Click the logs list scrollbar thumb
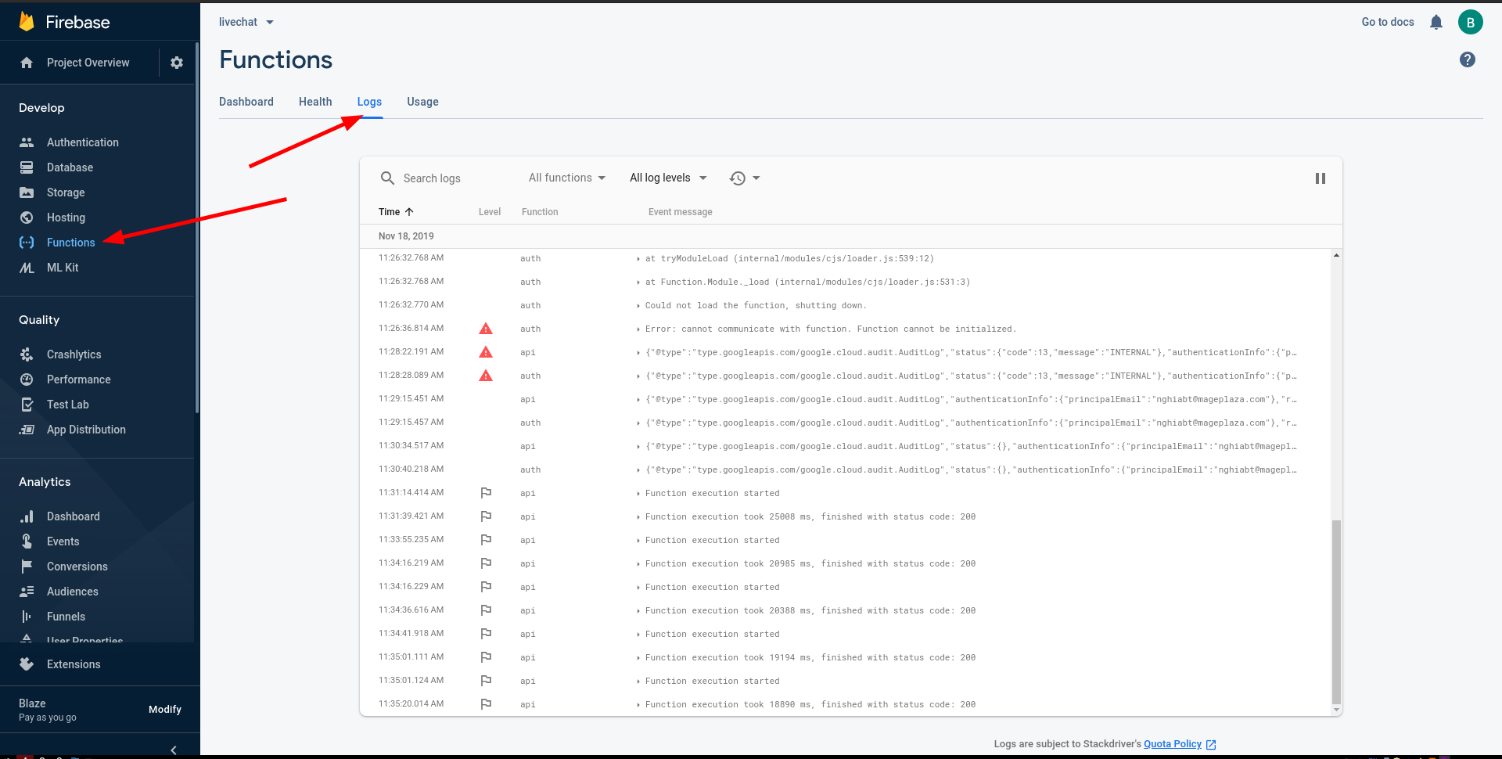 click(1336, 613)
